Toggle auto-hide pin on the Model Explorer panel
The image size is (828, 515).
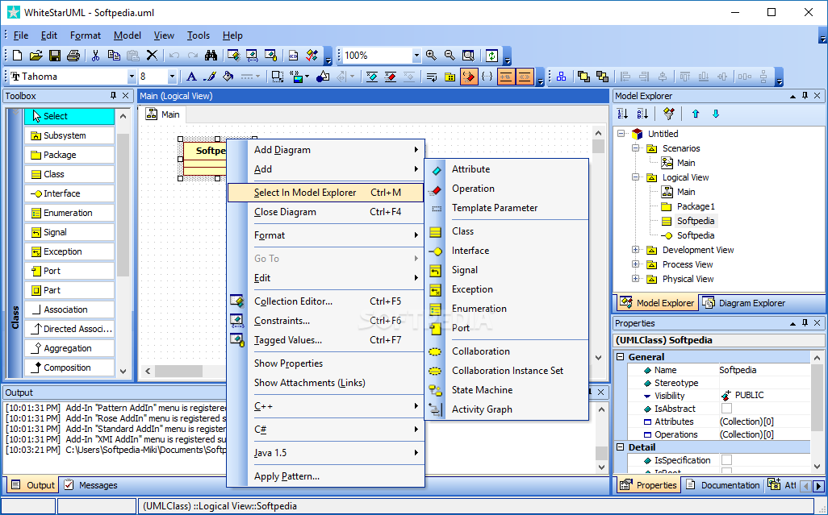point(805,95)
